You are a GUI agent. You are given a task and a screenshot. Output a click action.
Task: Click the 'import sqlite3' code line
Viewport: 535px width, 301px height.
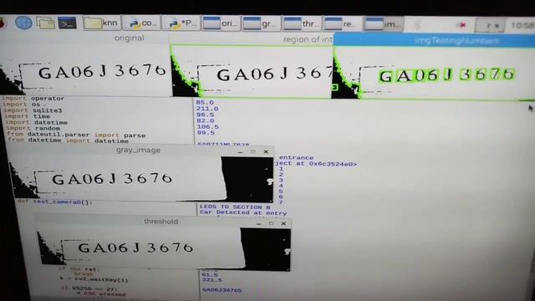33,110
